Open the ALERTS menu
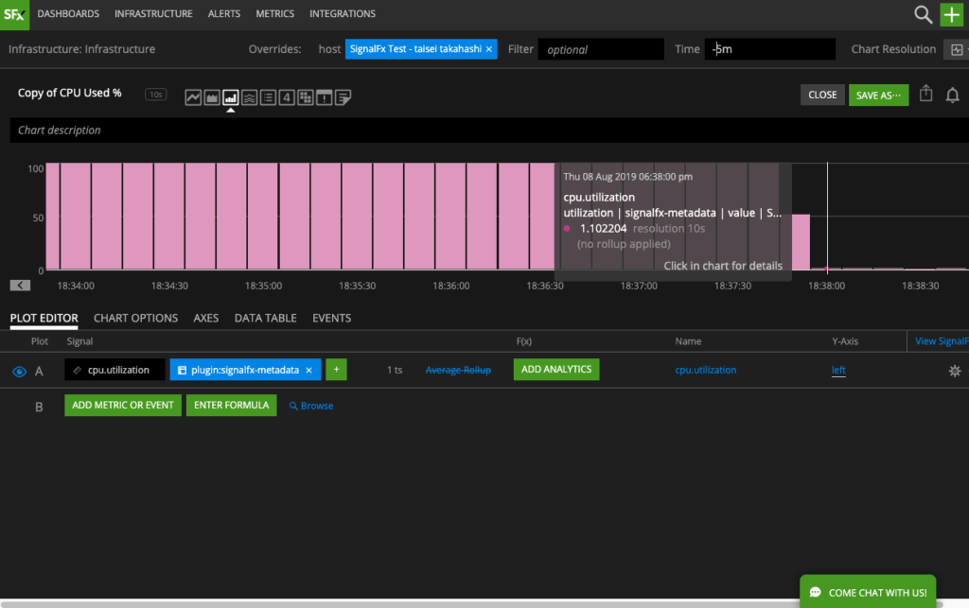 coord(223,13)
